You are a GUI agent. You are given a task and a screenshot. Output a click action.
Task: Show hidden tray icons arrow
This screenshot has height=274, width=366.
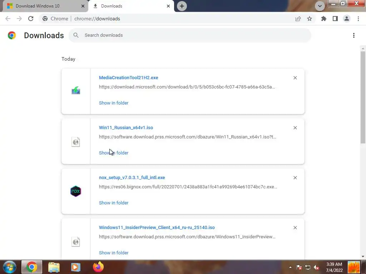pos(290,267)
